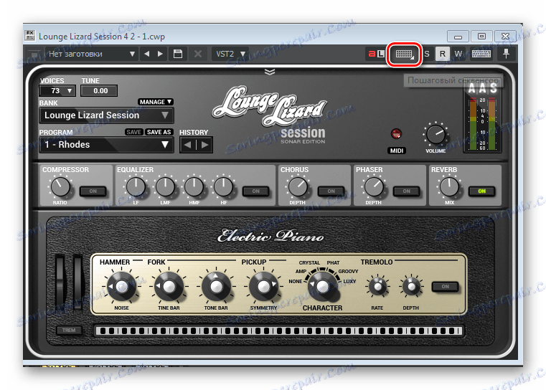This screenshot has width=546, height=390.
Task: Click the Volume knob
Action: 436,135
